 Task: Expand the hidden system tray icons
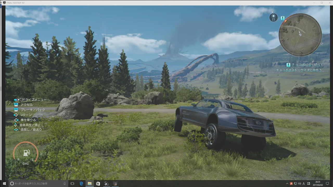(x=287, y=184)
